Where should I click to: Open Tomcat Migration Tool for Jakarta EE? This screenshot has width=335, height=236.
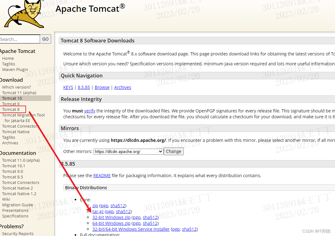[x=23, y=118]
